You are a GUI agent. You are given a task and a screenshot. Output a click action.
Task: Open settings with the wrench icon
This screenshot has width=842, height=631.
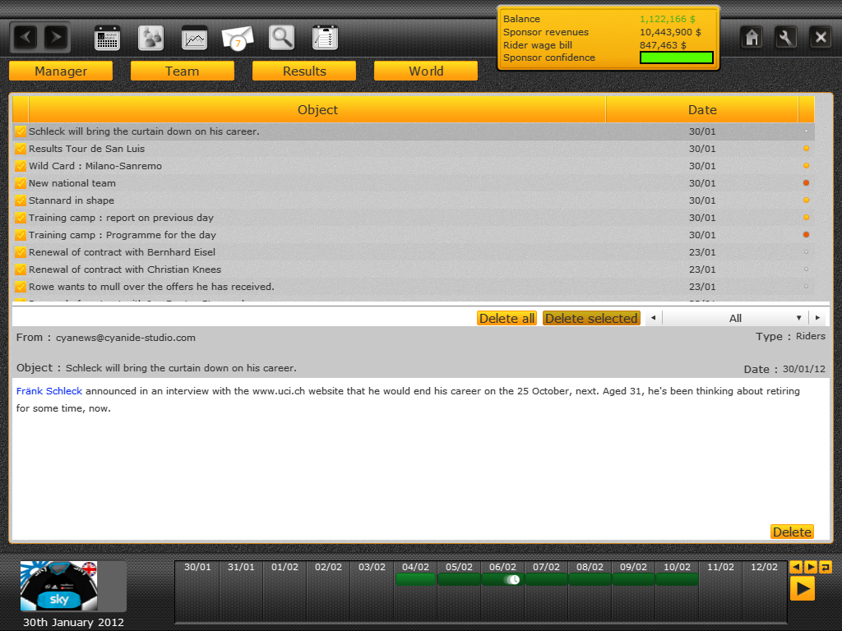pyautogui.click(x=786, y=37)
